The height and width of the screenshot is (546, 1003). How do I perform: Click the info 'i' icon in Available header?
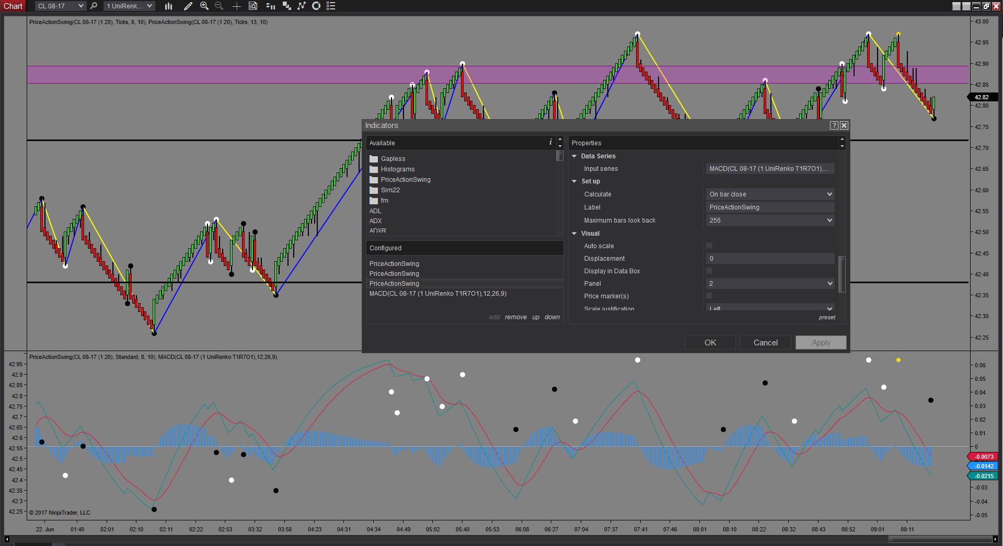(550, 142)
